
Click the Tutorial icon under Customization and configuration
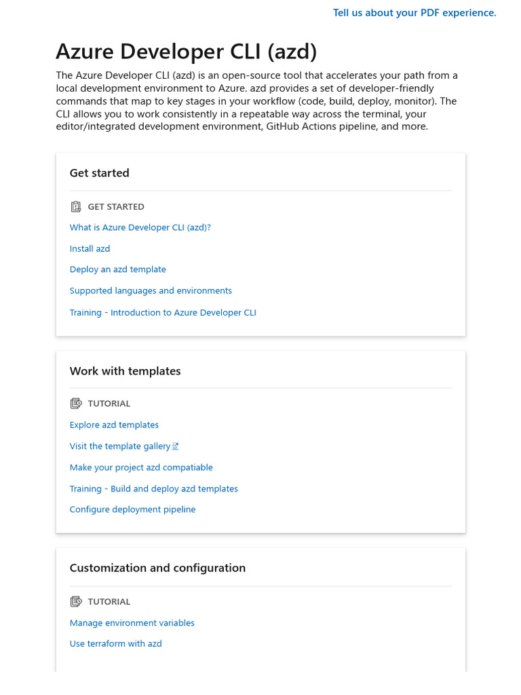click(76, 601)
